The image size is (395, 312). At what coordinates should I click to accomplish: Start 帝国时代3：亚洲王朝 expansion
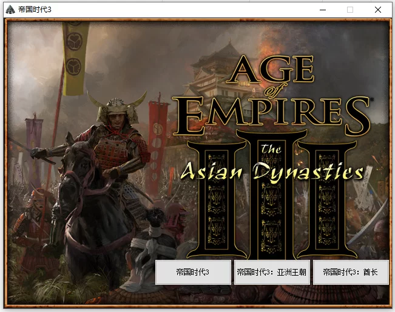(x=272, y=273)
